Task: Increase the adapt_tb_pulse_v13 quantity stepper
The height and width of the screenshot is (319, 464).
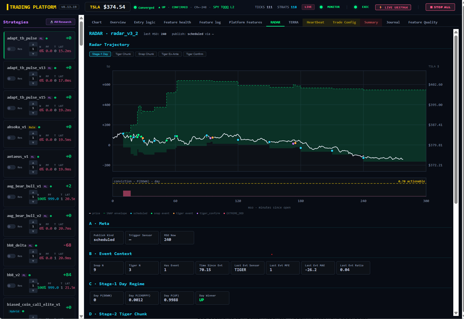Action: click(x=33, y=74)
